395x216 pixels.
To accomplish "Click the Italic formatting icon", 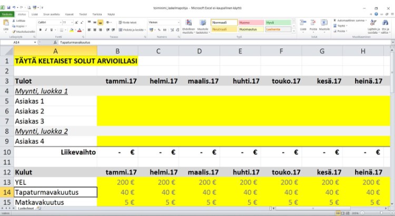I will 45,30.
